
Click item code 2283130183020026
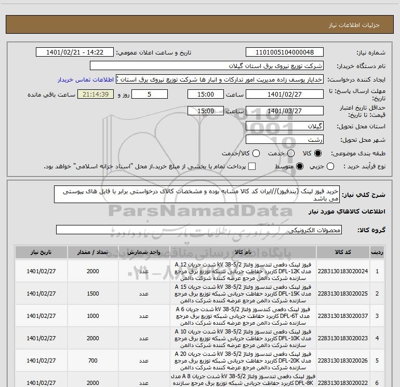pos(343,361)
